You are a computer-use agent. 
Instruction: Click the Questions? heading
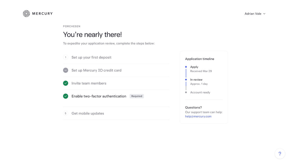click(193, 108)
